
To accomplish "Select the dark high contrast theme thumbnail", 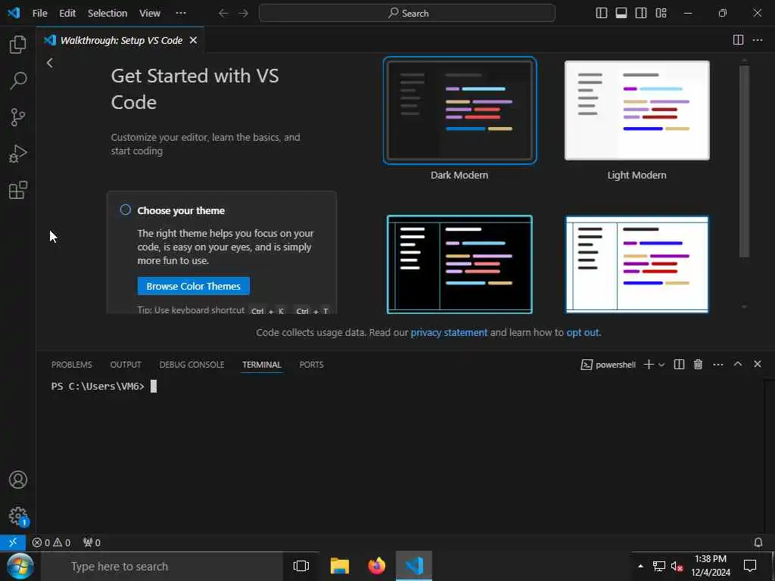I will (x=459, y=264).
